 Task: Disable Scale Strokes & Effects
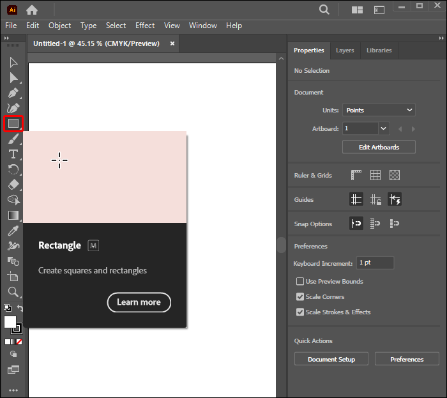point(300,312)
